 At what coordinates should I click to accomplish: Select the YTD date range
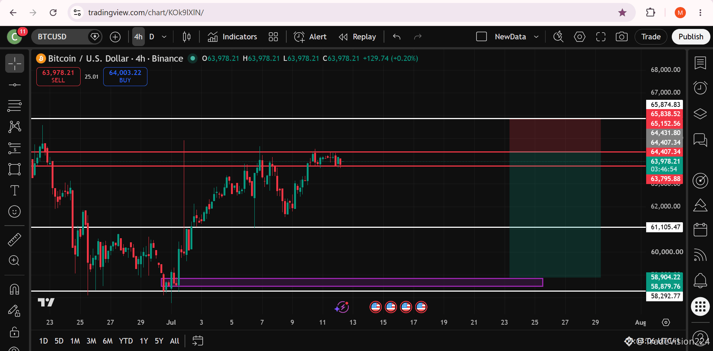[x=126, y=341]
